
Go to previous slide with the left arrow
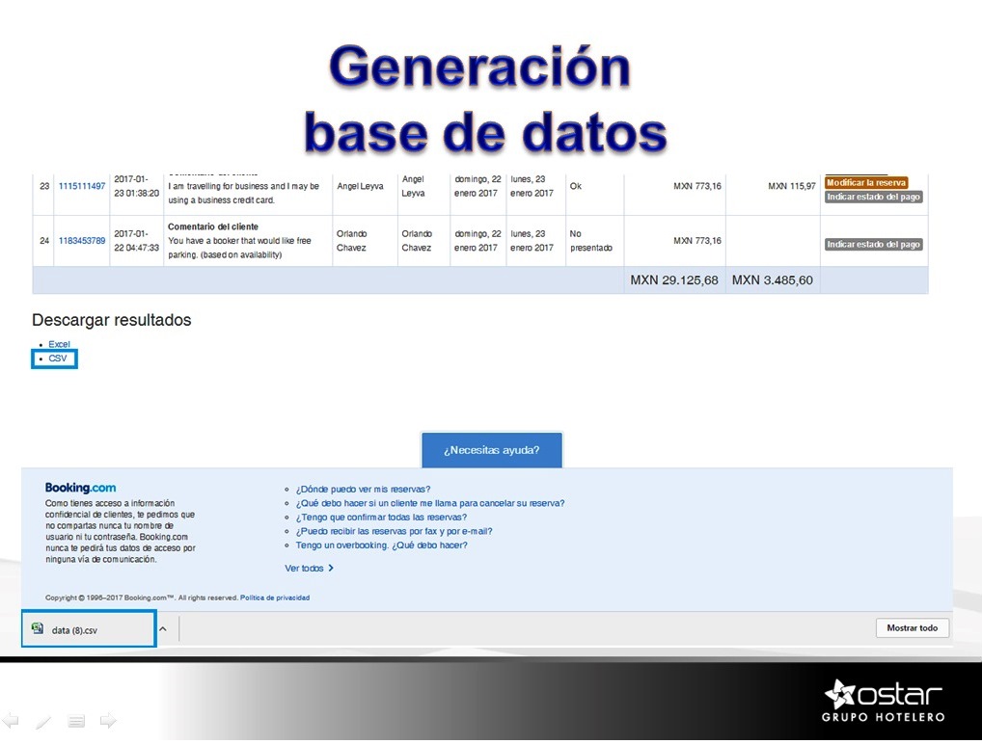coord(12,720)
